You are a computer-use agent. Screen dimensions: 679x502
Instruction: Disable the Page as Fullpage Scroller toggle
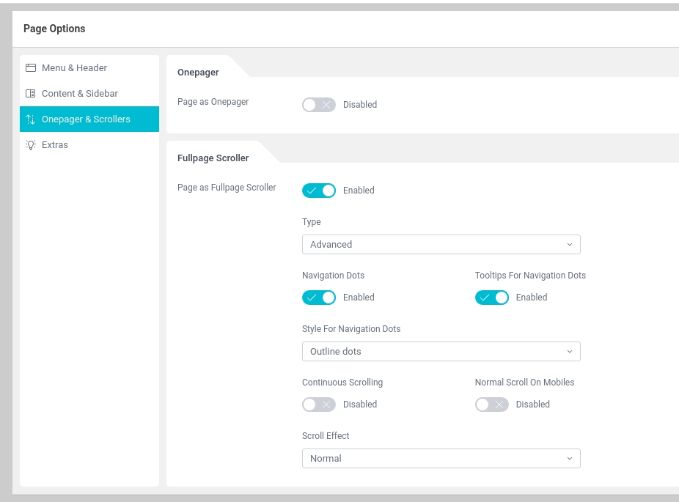click(x=319, y=191)
